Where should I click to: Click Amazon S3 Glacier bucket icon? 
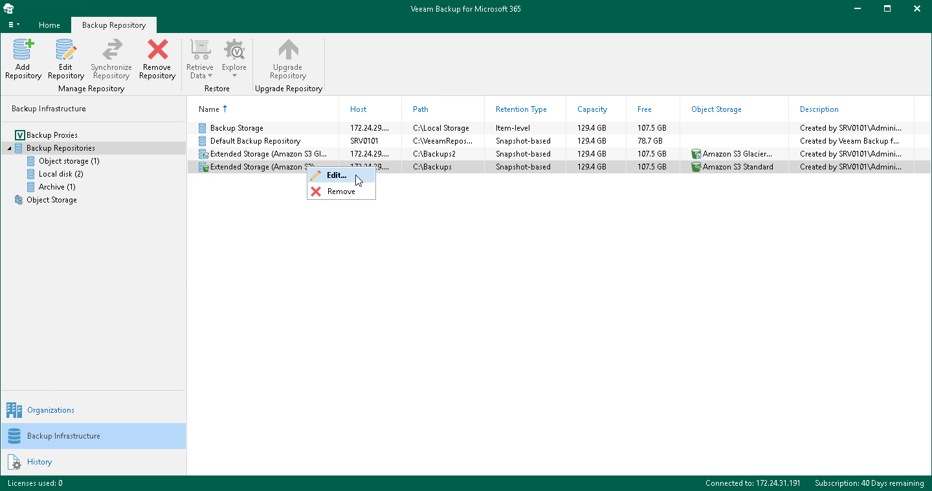tap(696, 154)
